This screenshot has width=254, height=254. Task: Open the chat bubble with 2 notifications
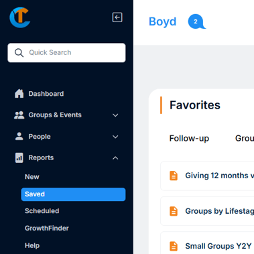point(196,21)
